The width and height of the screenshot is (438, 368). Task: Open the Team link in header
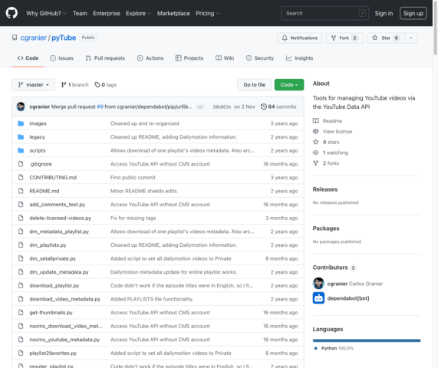coord(80,13)
